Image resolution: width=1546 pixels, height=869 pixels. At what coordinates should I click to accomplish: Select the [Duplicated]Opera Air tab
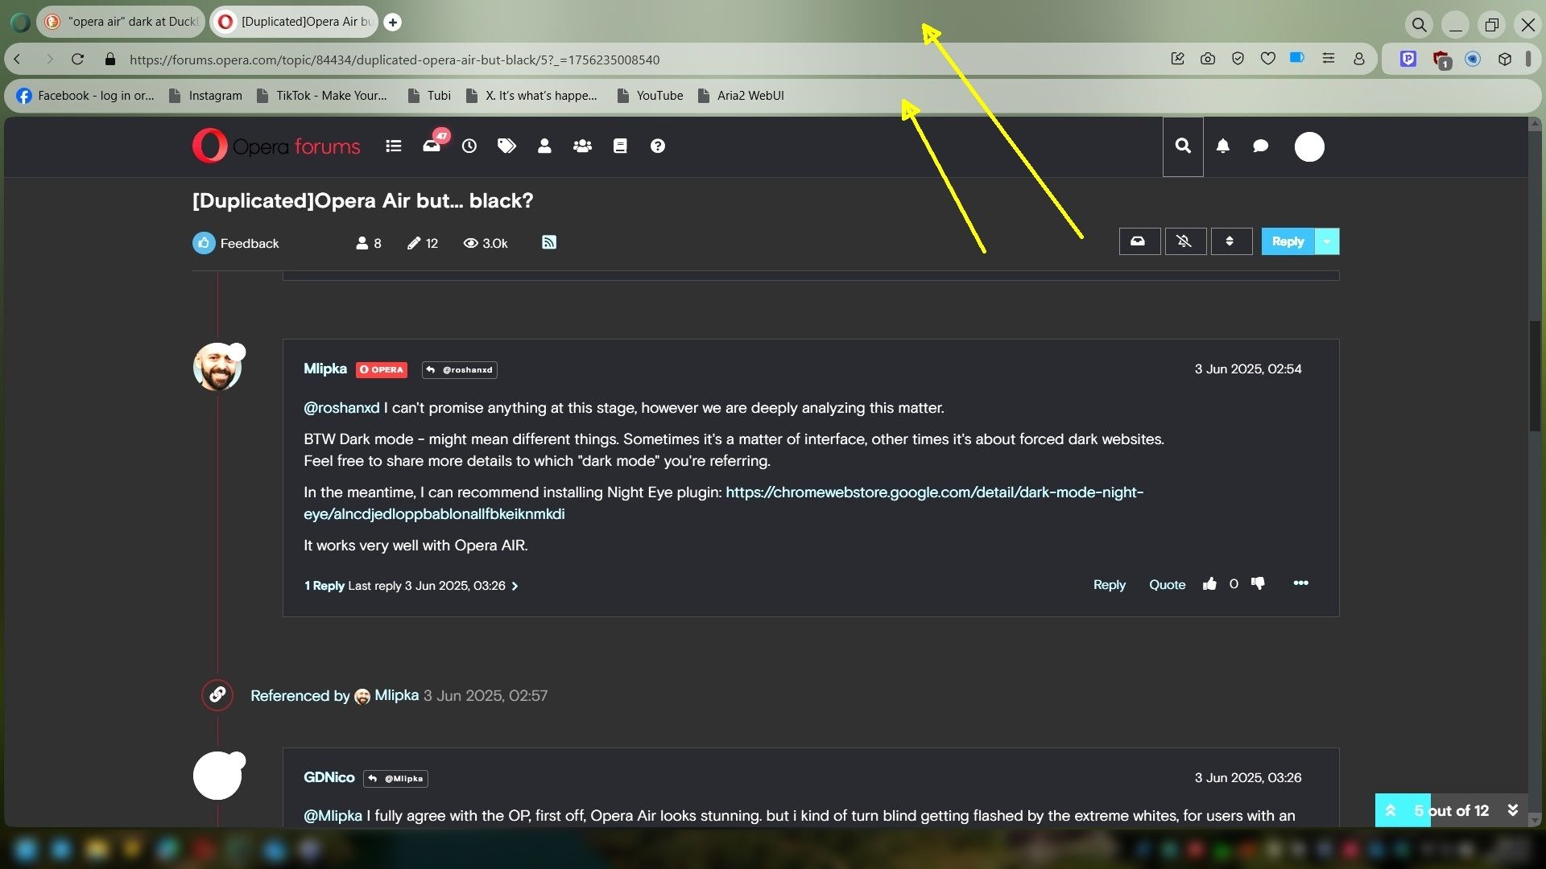pyautogui.click(x=295, y=22)
